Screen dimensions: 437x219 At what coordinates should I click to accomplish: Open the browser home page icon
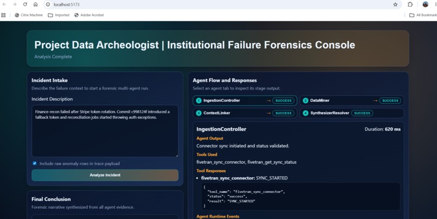click(35, 4)
